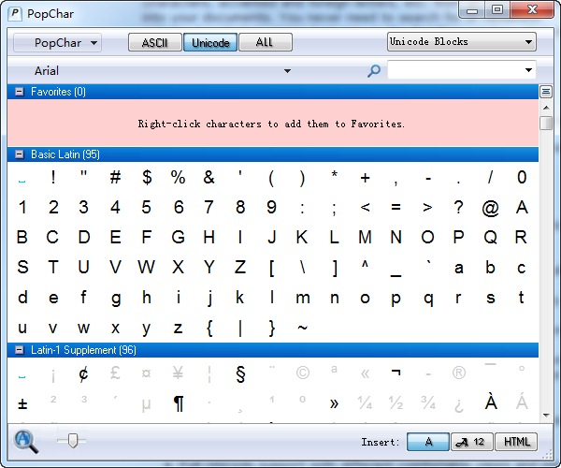Select the not sign ¬ character
Screen dimensions: 561x468
coord(396,373)
